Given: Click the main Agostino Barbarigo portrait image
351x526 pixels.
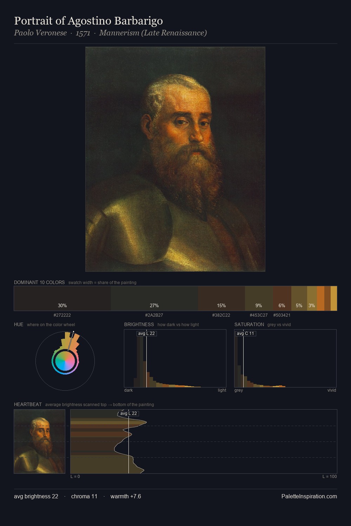Looking at the screenshot, I should coord(175,159).
